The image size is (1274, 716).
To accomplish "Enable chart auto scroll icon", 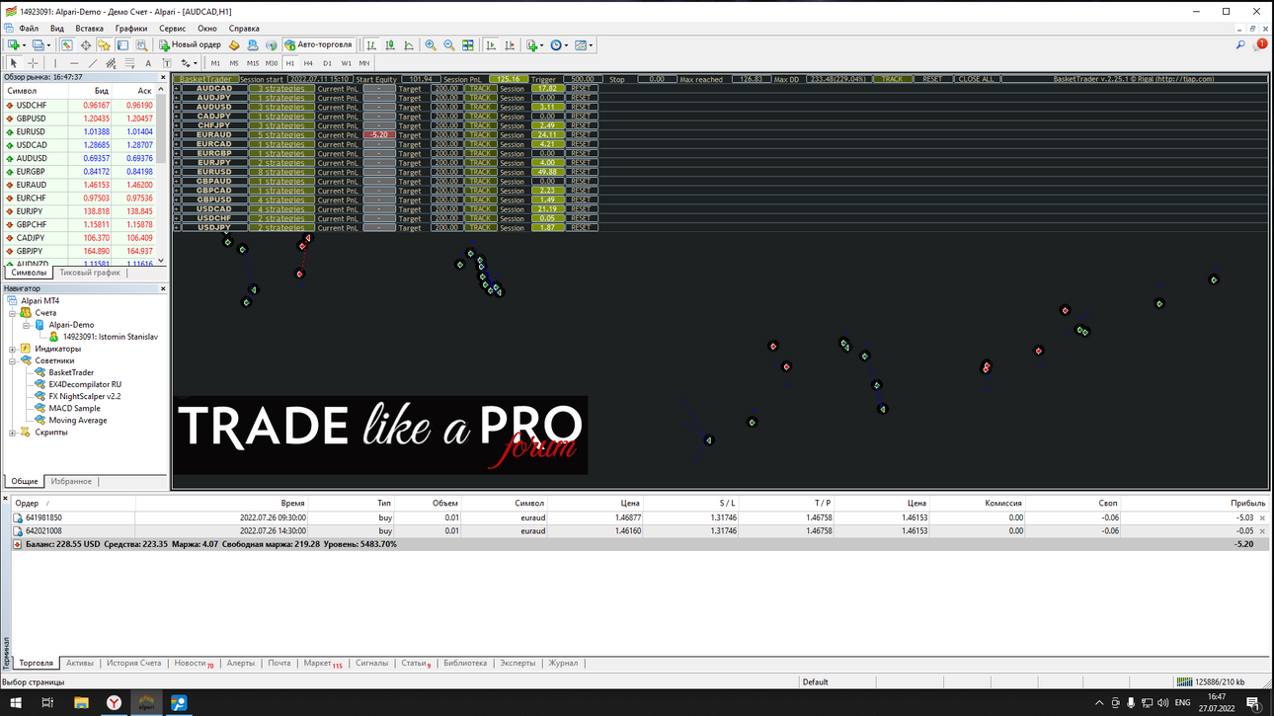I will pos(491,44).
